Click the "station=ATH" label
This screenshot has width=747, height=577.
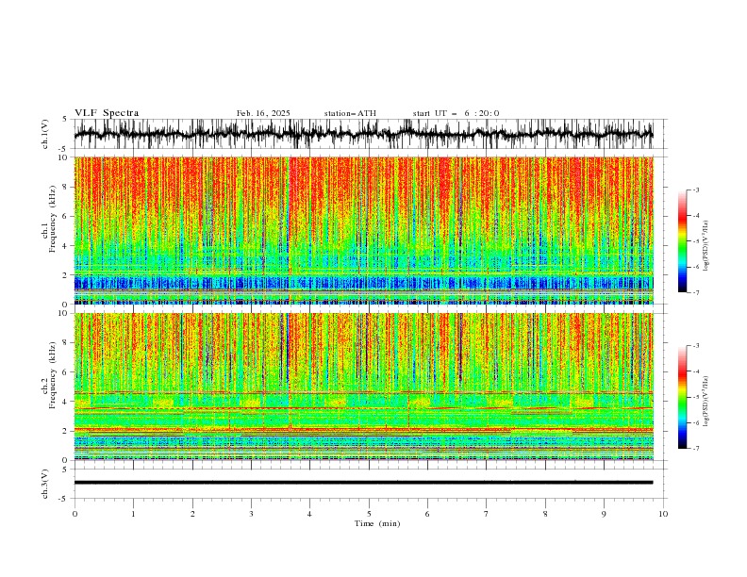350,113
